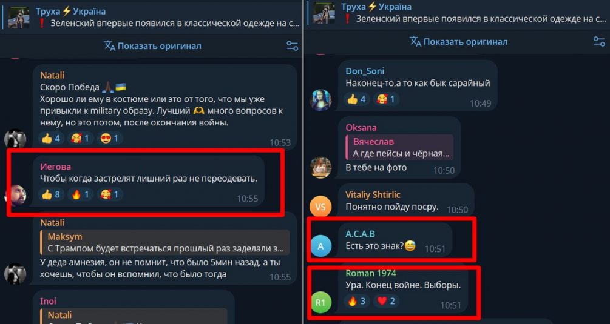Viewport: 610px width, 324px height.
Task: Open A.C.A.B user's blue avatar
Action: (x=320, y=246)
